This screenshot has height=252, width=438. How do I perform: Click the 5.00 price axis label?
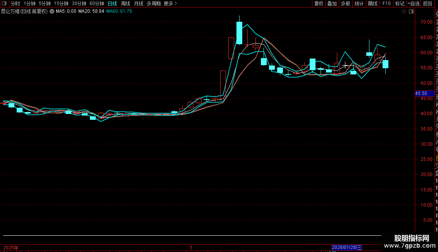[428, 220]
